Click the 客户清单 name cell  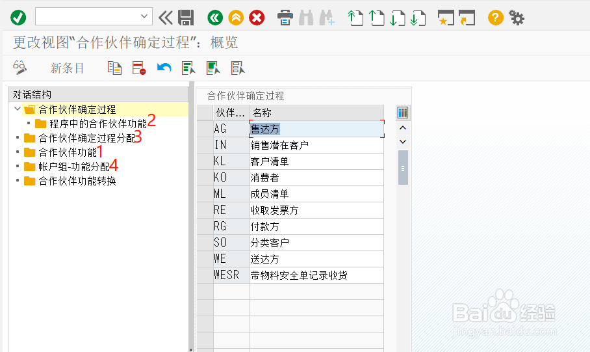[317, 161]
